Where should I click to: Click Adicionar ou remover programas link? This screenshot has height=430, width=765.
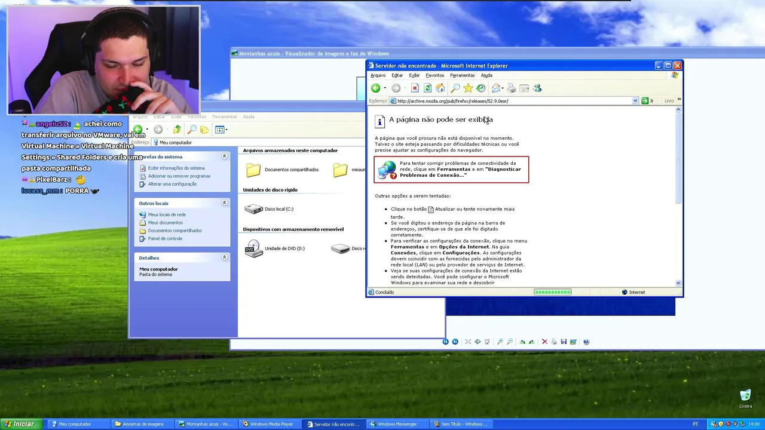tap(179, 176)
